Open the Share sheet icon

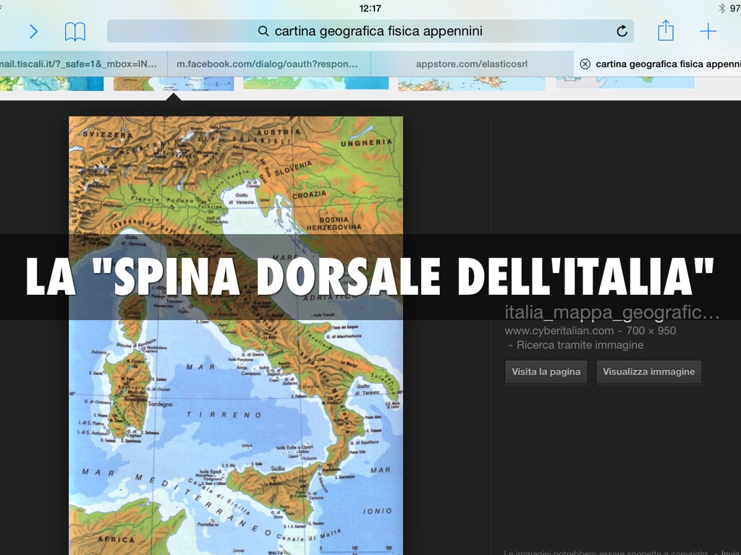point(665,30)
